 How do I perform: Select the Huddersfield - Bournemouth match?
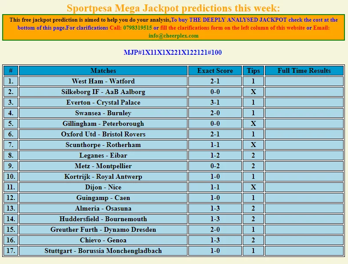click(x=103, y=219)
